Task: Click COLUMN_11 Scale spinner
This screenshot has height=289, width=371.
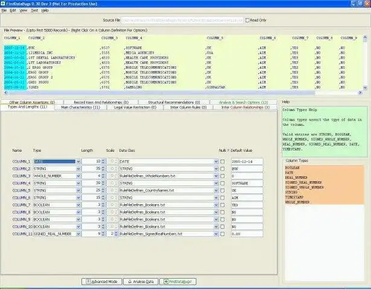Action: coord(112,234)
